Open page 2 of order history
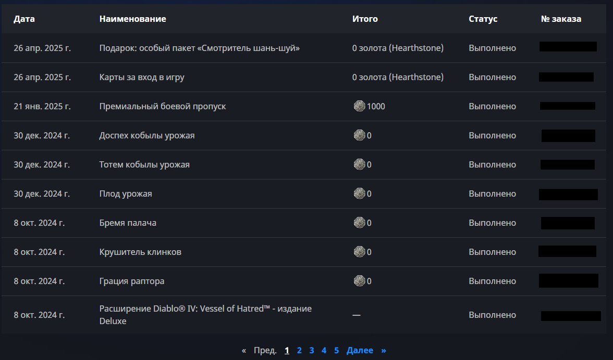613x360 pixels. 299,350
